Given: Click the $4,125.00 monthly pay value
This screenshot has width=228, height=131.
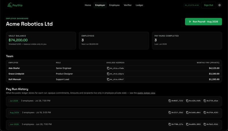Looking at the screenshot, I should pyautogui.click(x=214, y=68).
